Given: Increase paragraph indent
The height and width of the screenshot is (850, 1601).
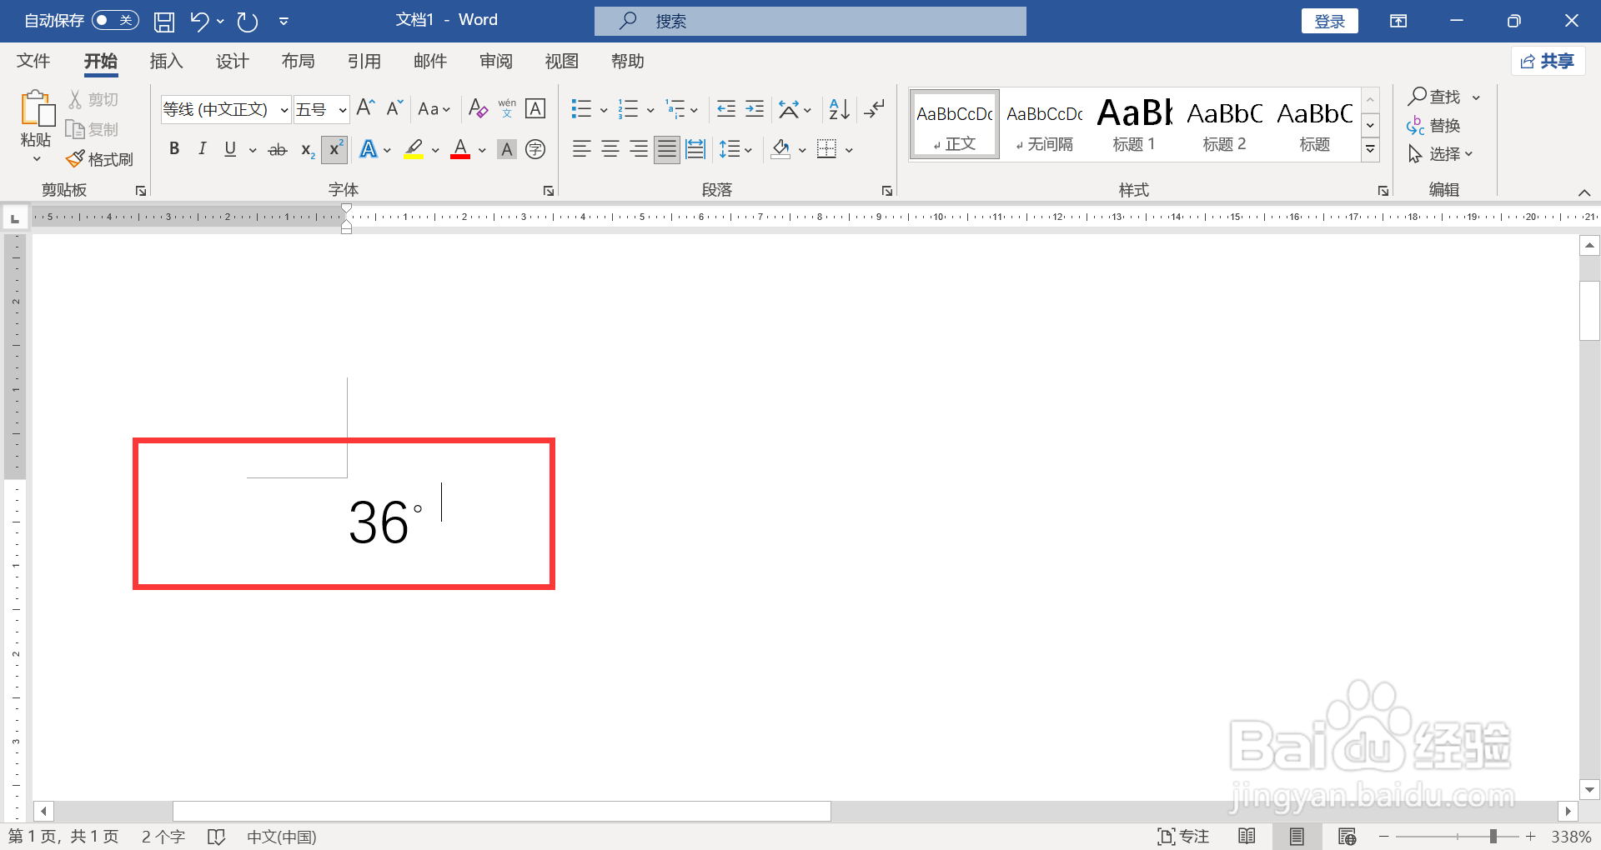Looking at the screenshot, I should pyautogui.click(x=755, y=108).
